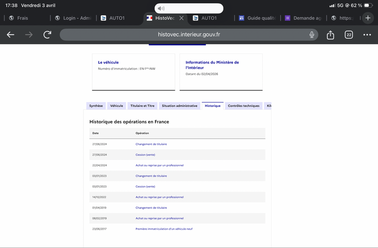Open the share sheet icon

point(331,35)
